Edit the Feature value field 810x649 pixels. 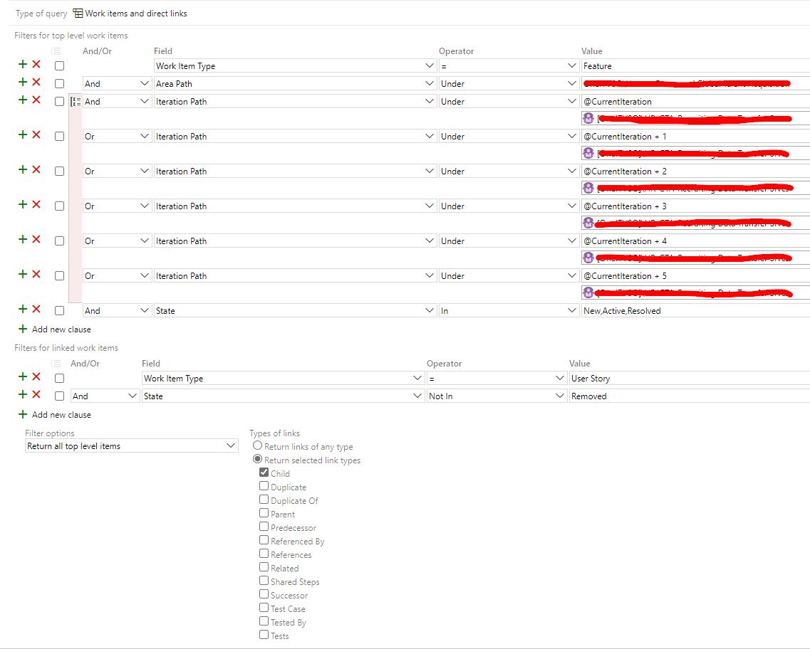click(695, 66)
